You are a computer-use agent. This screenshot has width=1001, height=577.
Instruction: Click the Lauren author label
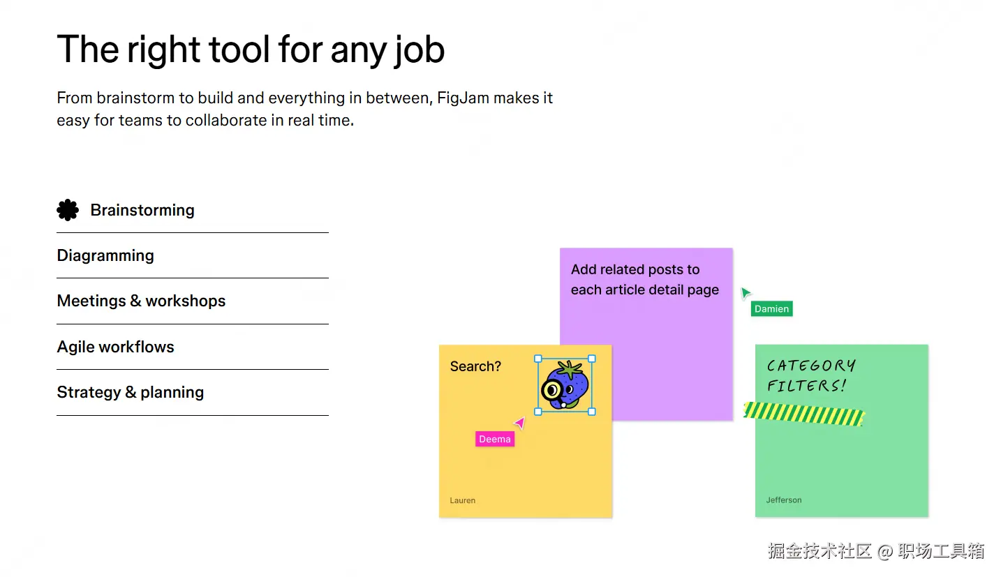click(463, 500)
